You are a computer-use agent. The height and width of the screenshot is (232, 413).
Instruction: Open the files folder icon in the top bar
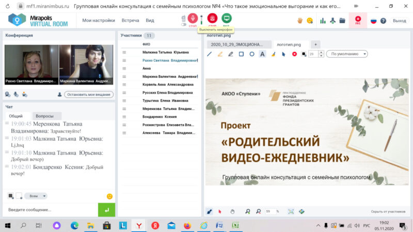click(x=342, y=21)
